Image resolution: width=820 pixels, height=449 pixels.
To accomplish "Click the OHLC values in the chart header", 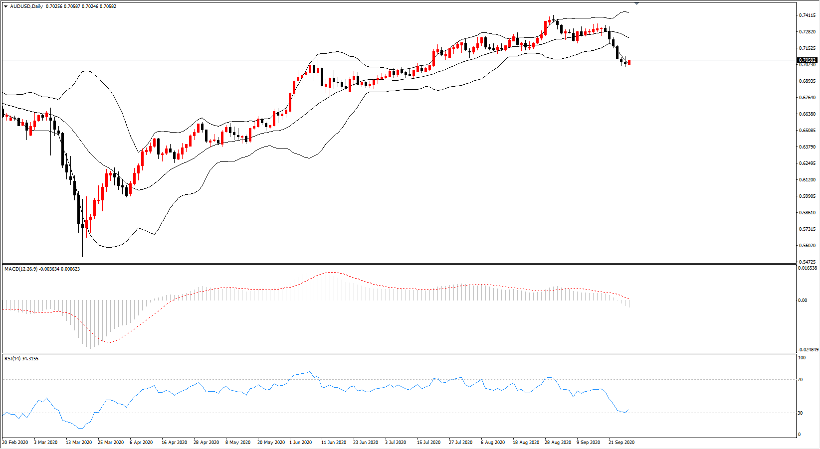I will click(81, 6).
